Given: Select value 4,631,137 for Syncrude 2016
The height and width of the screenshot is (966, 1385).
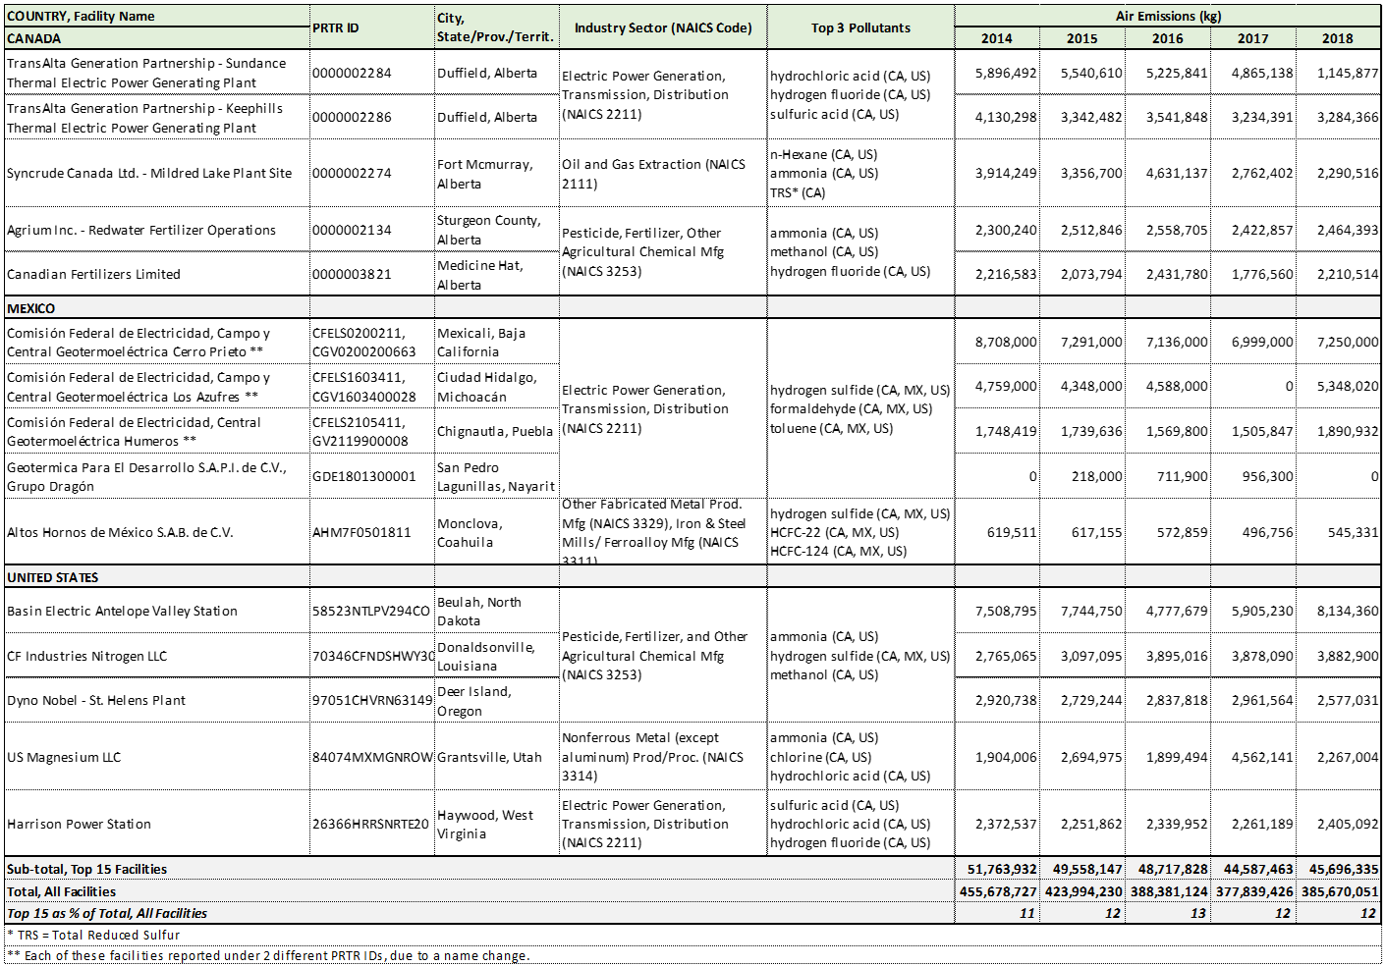Looking at the screenshot, I should click(x=1177, y=173).
